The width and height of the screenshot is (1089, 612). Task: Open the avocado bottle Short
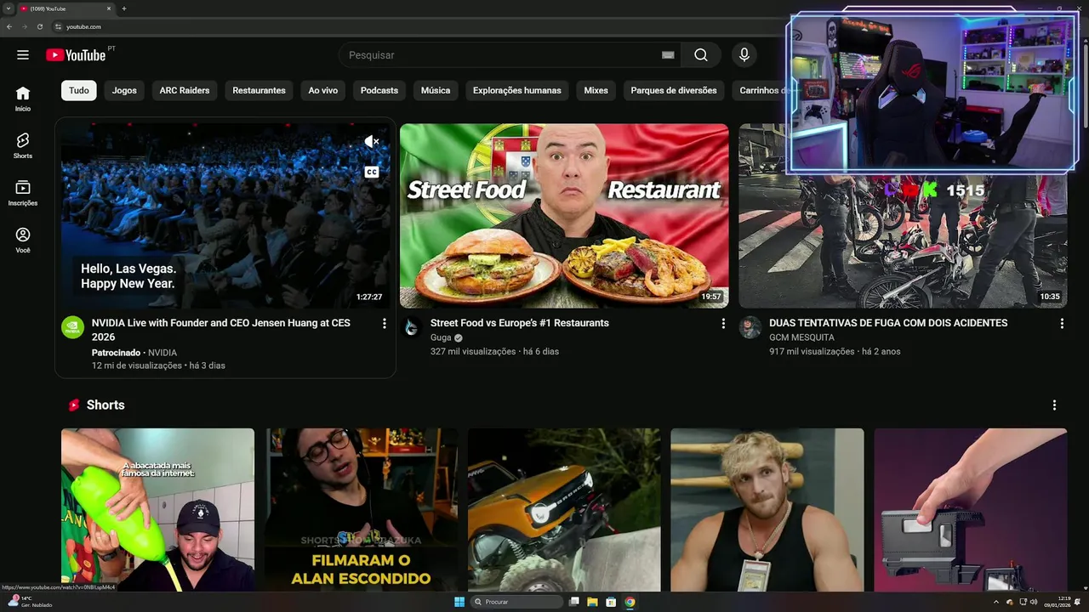pyautogui.click(x=157, y=510)
